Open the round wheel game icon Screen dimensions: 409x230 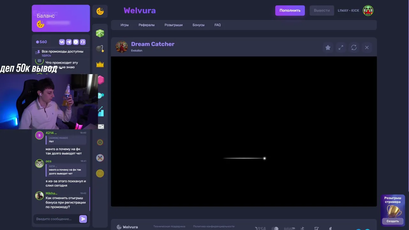[x=100, y=142]
